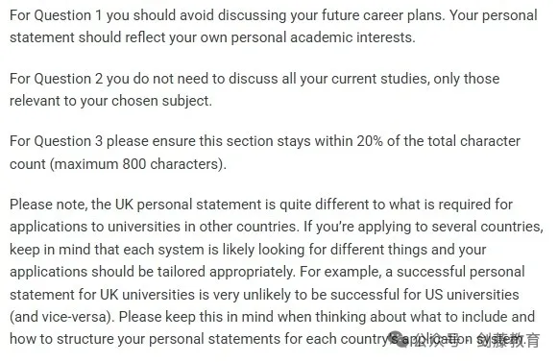558x362 pixels.
Task: Click the phrase "UK personal statement"
Action: coord(188,205)
